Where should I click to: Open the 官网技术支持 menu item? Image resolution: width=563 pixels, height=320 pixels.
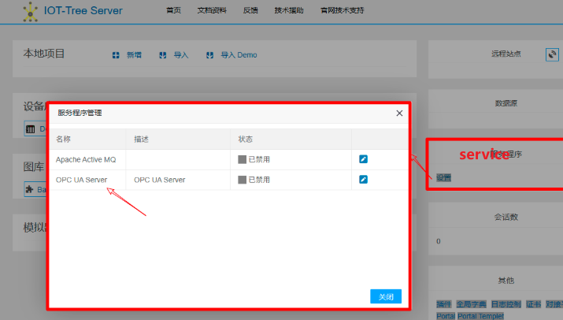coord(343,10)
